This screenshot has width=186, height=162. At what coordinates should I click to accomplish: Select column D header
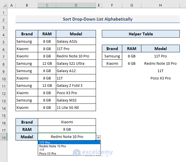(x=76, y=5)
